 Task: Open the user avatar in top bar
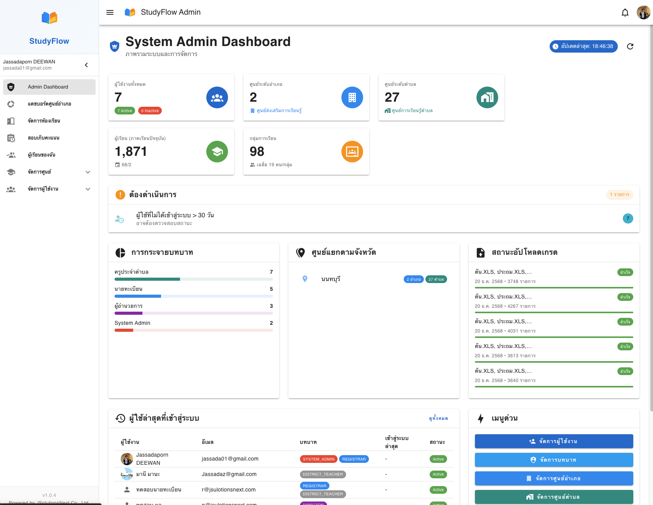tap(643, 12)
